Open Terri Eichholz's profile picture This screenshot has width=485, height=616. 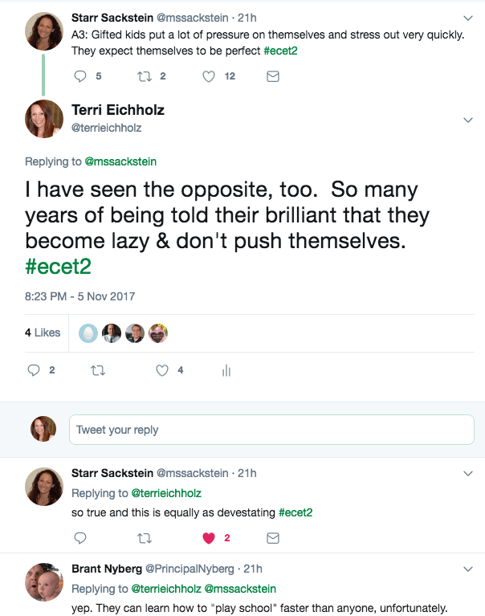coord(44,119)
